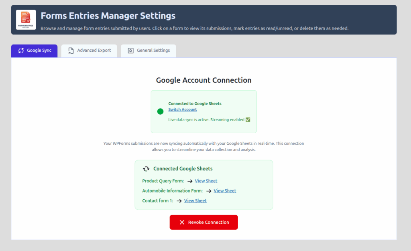Viewport: 411px width, 251px height.
Task: View Sheet for Automobile Information Form
Action: coord(225,191)
